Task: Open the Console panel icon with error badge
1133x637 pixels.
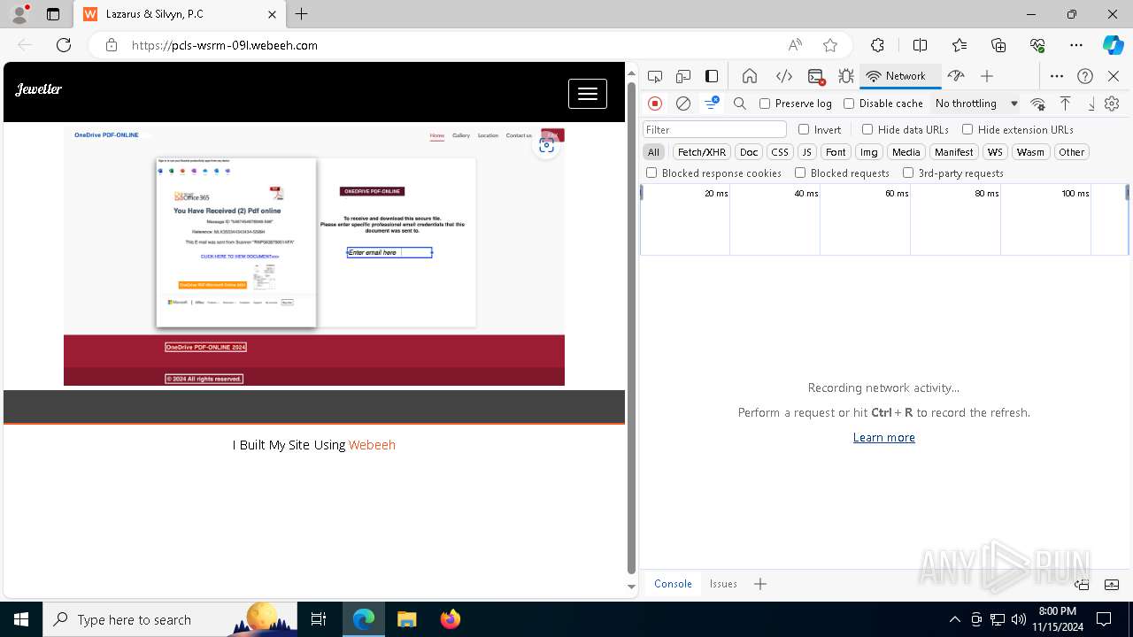Action: pyautogui.click(x=816, y=76)
